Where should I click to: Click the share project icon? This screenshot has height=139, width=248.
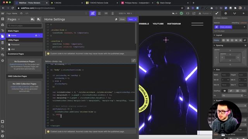coord(194,14)
